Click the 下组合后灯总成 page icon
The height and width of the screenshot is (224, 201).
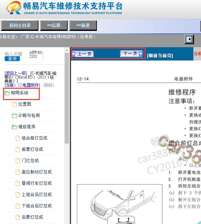(18, 206)
